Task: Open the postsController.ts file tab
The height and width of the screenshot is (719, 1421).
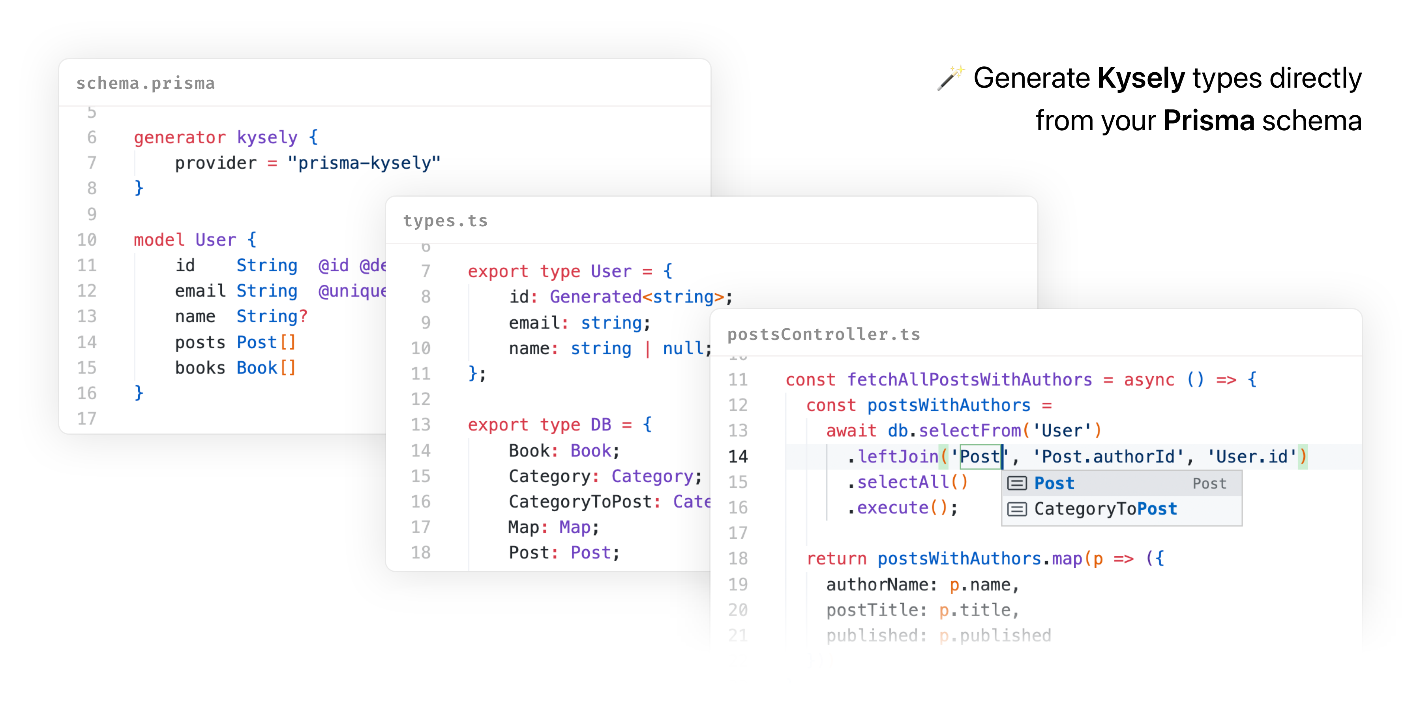Action: pyautogui.click(x=823, y=334)
